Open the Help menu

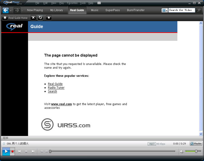[91, 3]
